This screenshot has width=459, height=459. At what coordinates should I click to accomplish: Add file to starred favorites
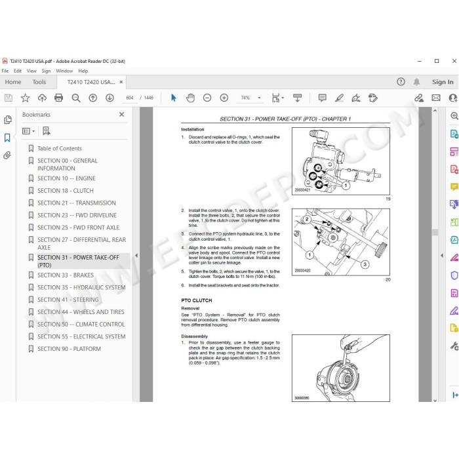click(x=25, y=98)
